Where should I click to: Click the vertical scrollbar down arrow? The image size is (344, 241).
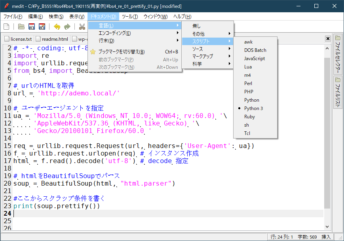(x=327, y=227)
